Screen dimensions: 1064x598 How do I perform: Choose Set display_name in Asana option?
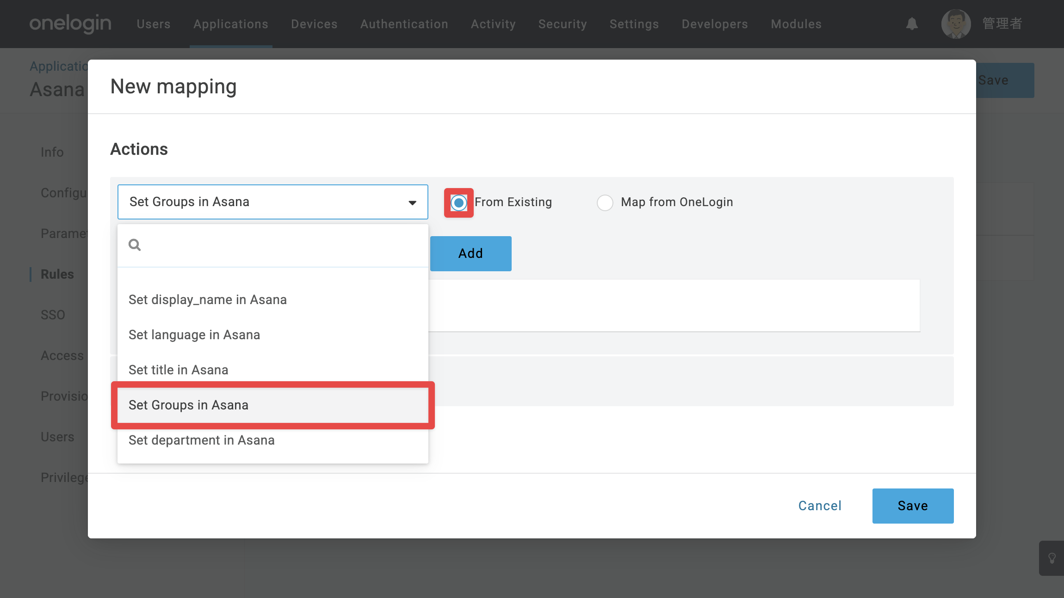[x=273, y=299]
